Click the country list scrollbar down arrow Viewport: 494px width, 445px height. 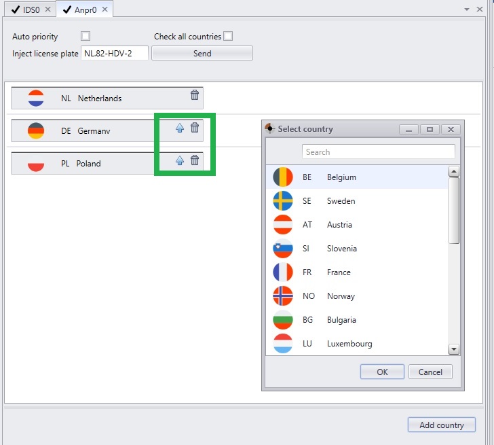[x=454, y=349]
